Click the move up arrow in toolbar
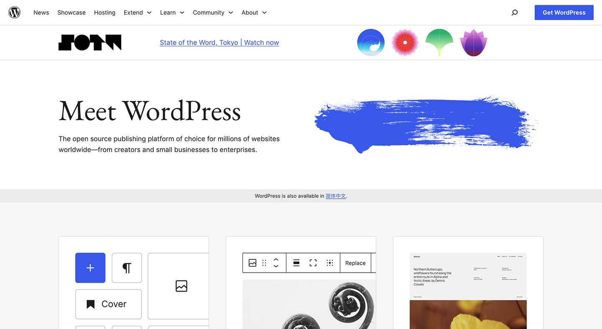602x329 pixels. tap(276, 260)
